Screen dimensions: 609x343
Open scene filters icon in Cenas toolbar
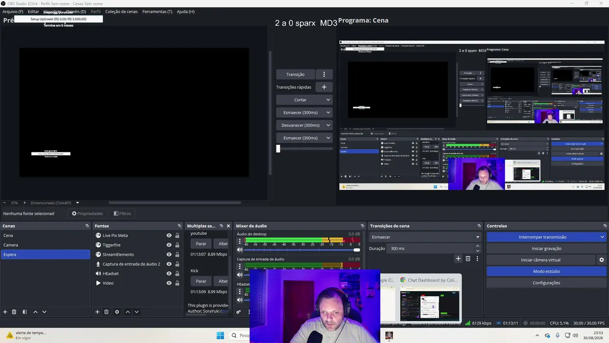(25, 312)
